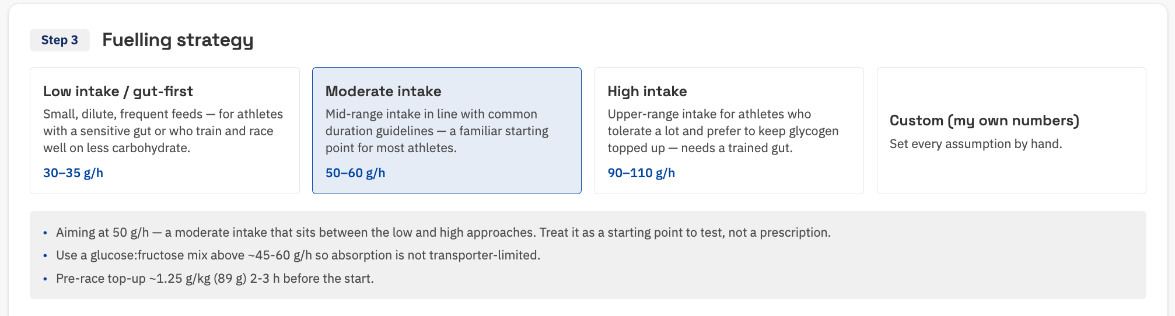Click 'Set every assumption by hand' text
Image resolution: width=1175 pixels, height=316 pixels.
tap(975, 144)
